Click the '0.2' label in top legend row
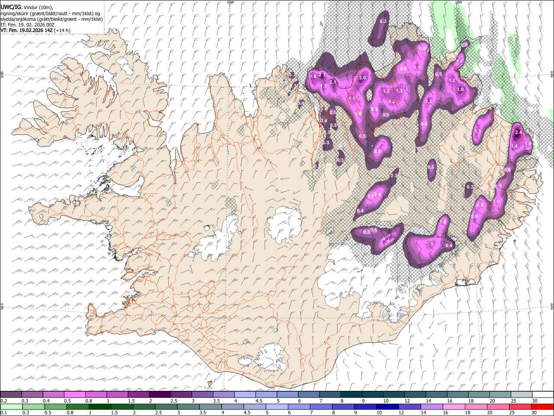This screenshot has height=416, width=554. (3, 400)
